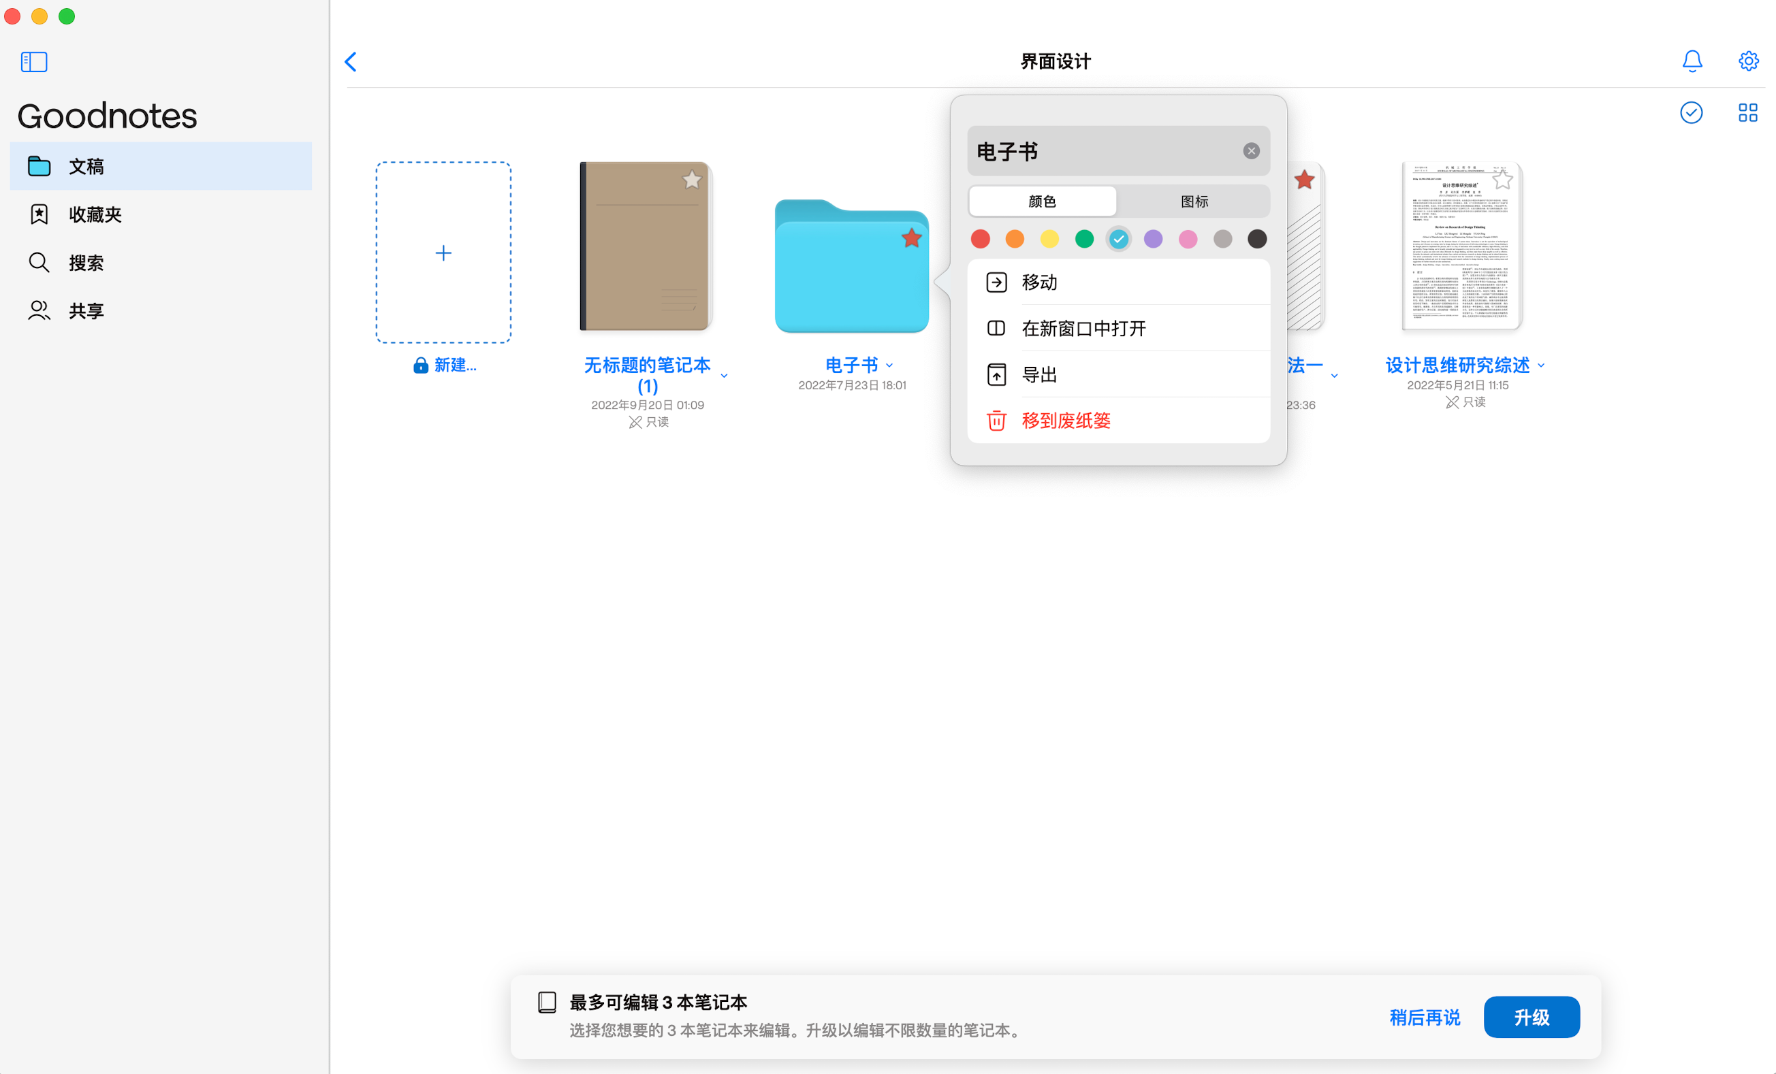Choose 在新窗口中打开 menu item
Viewport: 1776px width, 1074px height.
coord(1118,329)
